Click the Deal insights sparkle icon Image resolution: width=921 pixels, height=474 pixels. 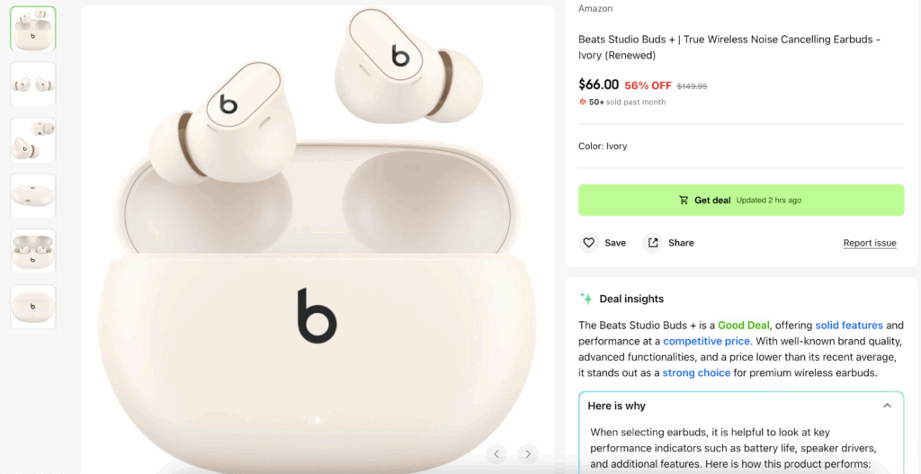coord(586,299)
